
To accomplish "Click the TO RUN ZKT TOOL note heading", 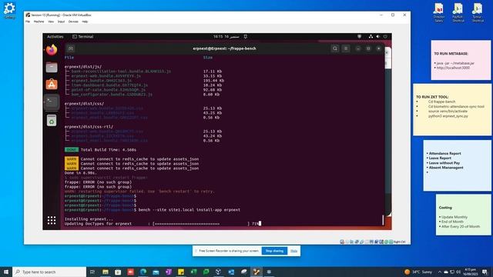I will pyautogui.click(x=432, y=97).
